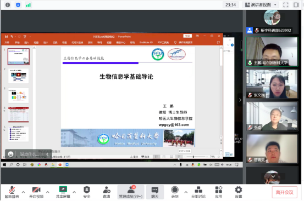Viewport: 304px width, 201px height.
Task: Open the Manage Members panel
Action: coord(131,192)
